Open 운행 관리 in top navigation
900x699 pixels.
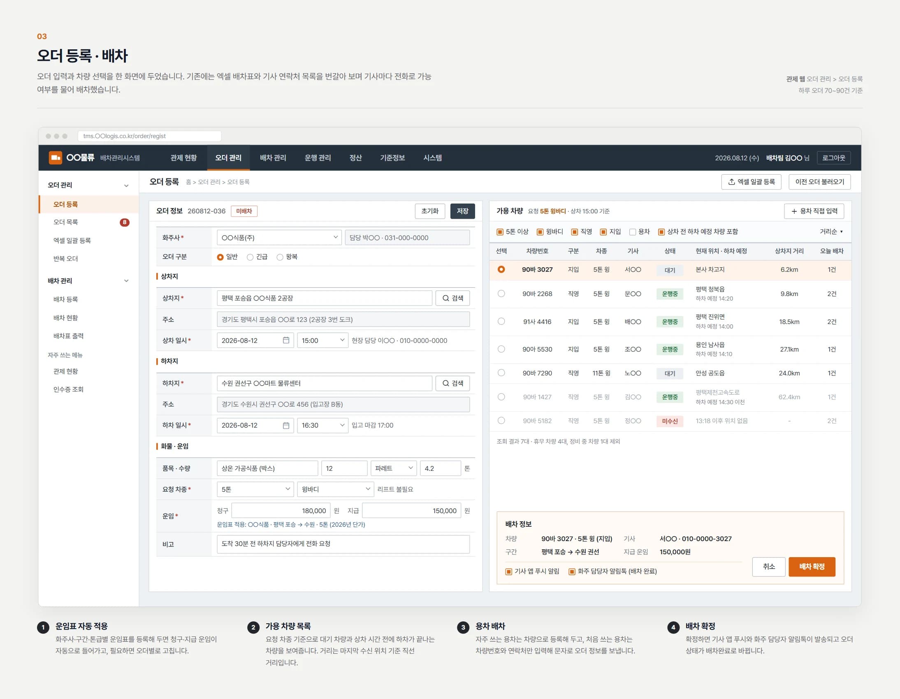[x=317, y=158]
